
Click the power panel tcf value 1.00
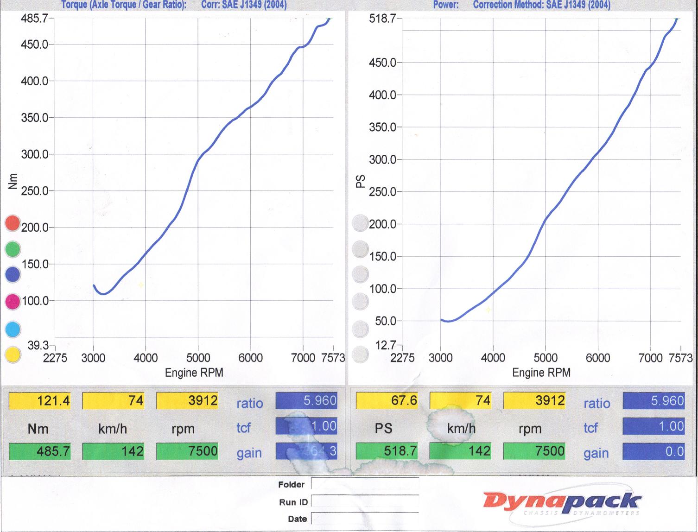(x=654, y=426)
